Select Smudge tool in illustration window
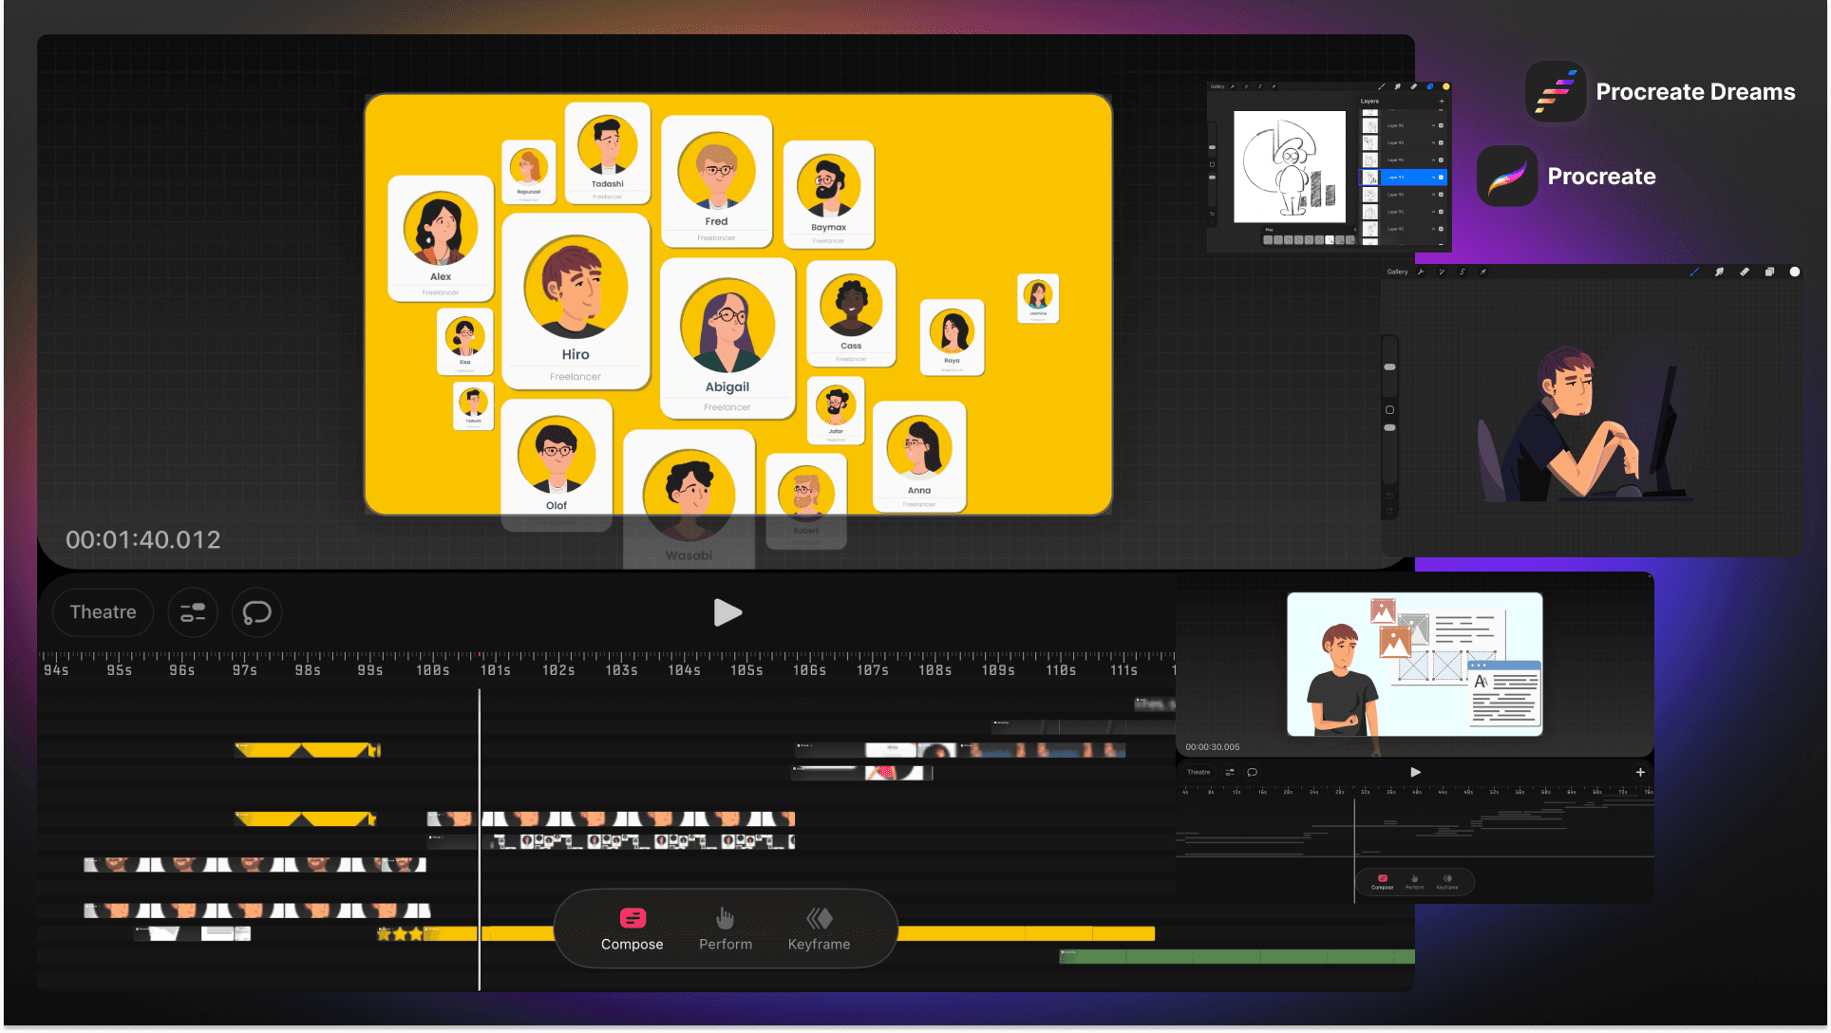The height and width of the screenshot is (1033, 1831). tap(1719, 272)
